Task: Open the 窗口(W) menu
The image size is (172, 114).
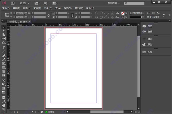Action: [x=79, y=8]
